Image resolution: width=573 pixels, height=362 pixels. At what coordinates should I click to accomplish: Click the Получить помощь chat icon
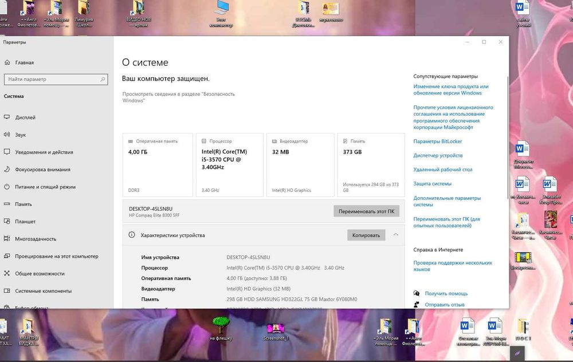[416, 293]
